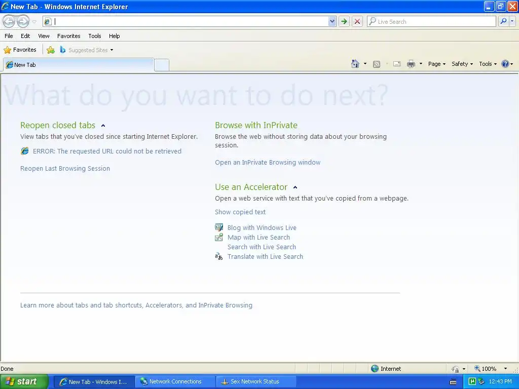Open the Favorites star button
Screen dimensions: 519x389
click(x=20, y=50)
